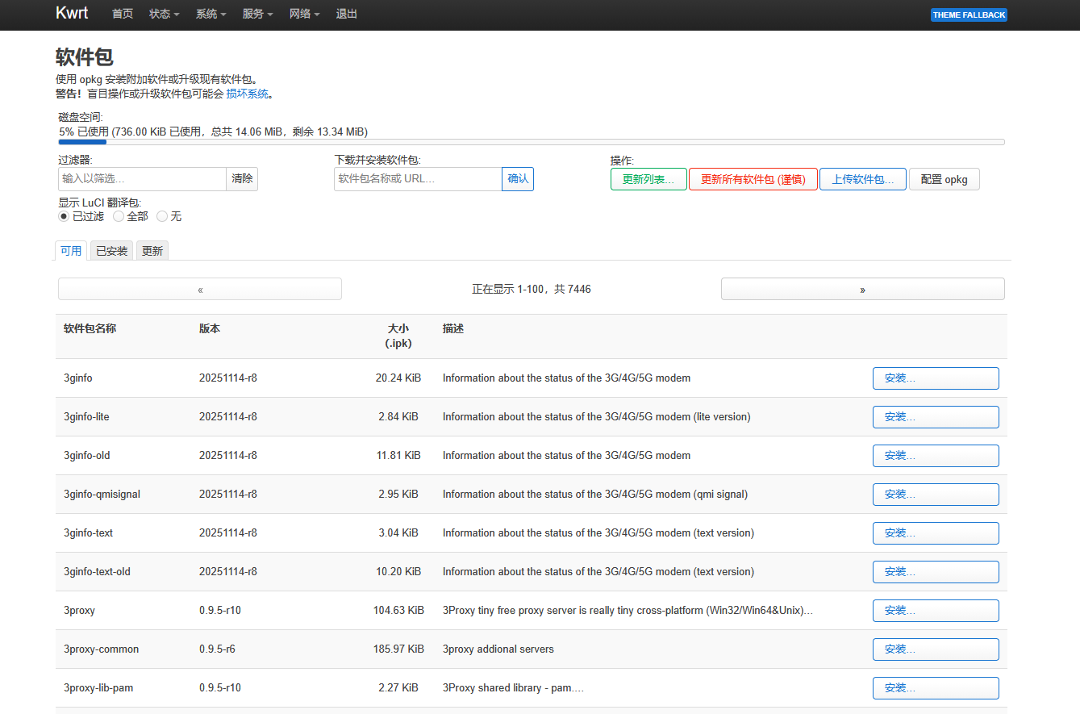Install the 3proxy package
Viewport: 1080px width, 714px height.
(x=935, y=610)
